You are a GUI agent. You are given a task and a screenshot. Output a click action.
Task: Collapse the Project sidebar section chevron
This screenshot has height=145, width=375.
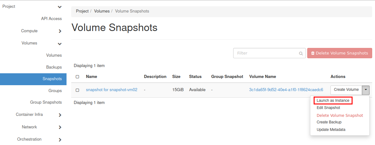(x=60, y=7)
